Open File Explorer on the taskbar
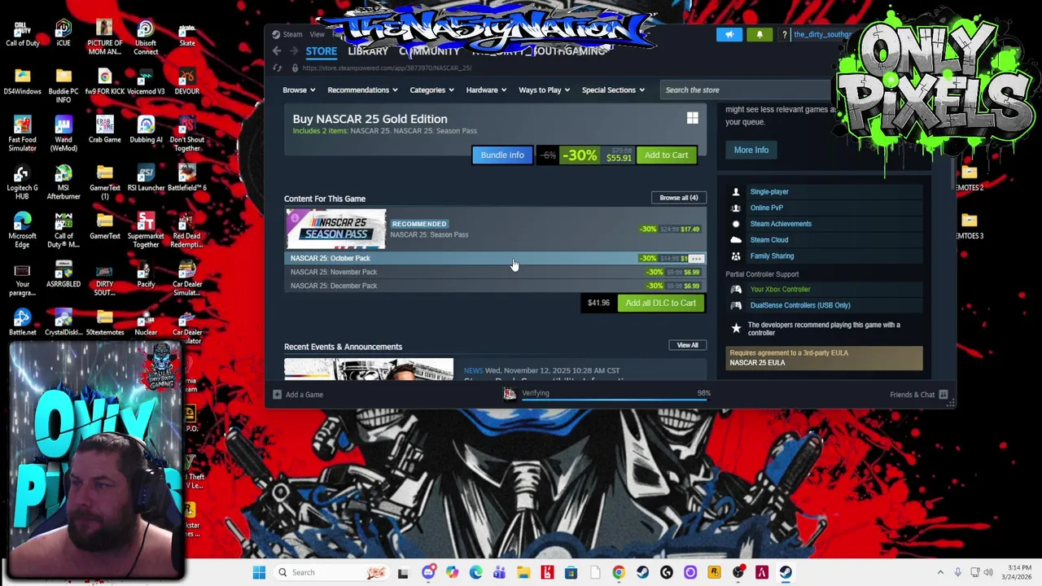 coord(523,572)
